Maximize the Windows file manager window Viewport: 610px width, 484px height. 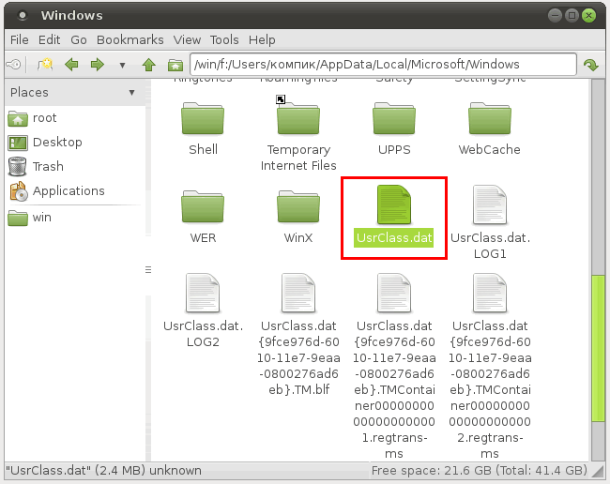pyautogui.click(x=572, y=16)
